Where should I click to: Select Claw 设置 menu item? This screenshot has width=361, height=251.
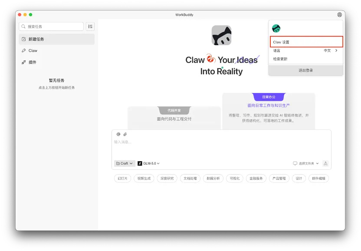[306, 42]
